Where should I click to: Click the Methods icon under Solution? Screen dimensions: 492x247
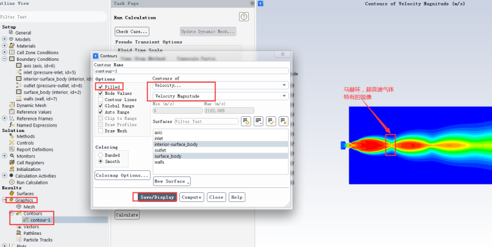tap(12, 136)
